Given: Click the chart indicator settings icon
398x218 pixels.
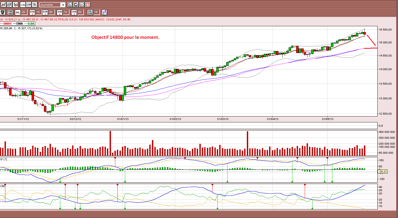Looking at the screenshot, I should (70, 5).
